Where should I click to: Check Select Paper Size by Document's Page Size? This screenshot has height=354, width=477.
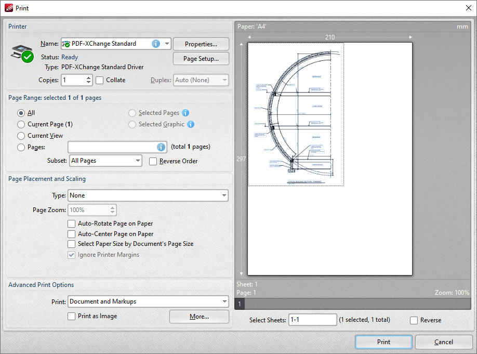coord(72,244)
